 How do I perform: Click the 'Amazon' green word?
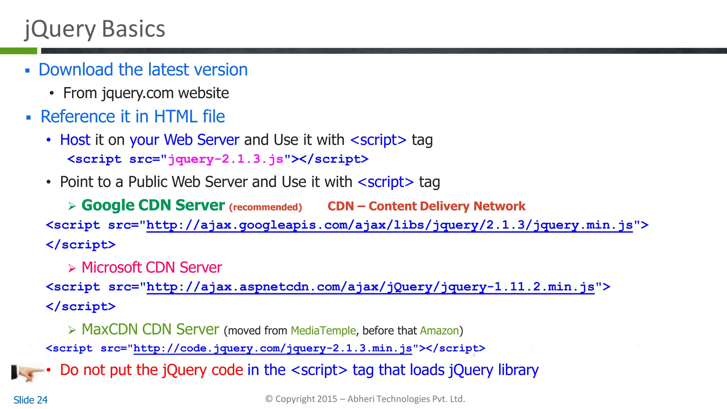pyautogui.click(x=439, y=331)
